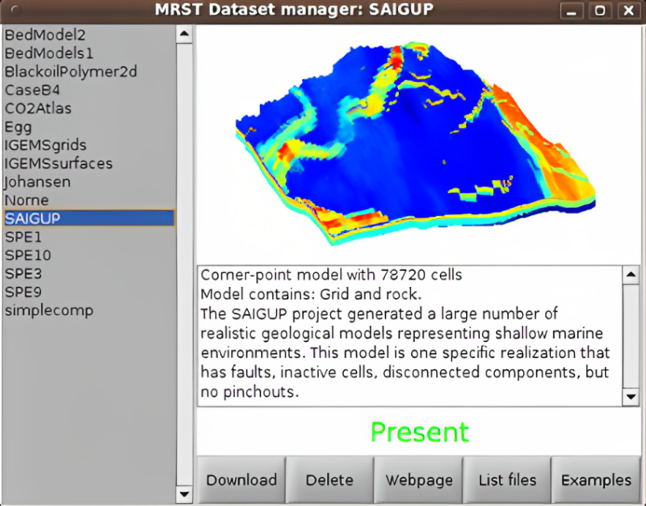
Task: Click the green Present status label
Action: point(419,432)
